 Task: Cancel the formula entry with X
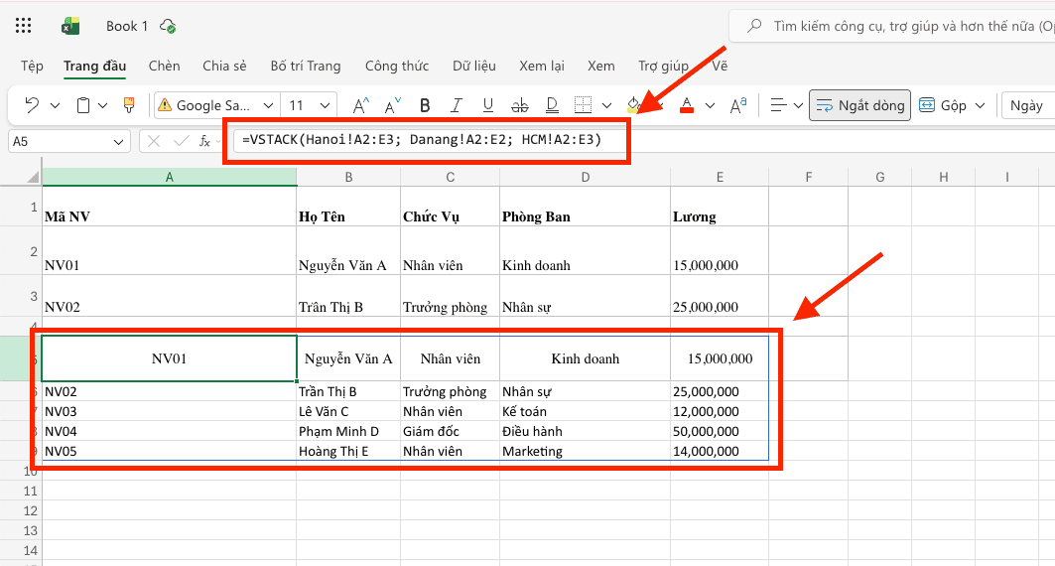coord(154,141)
